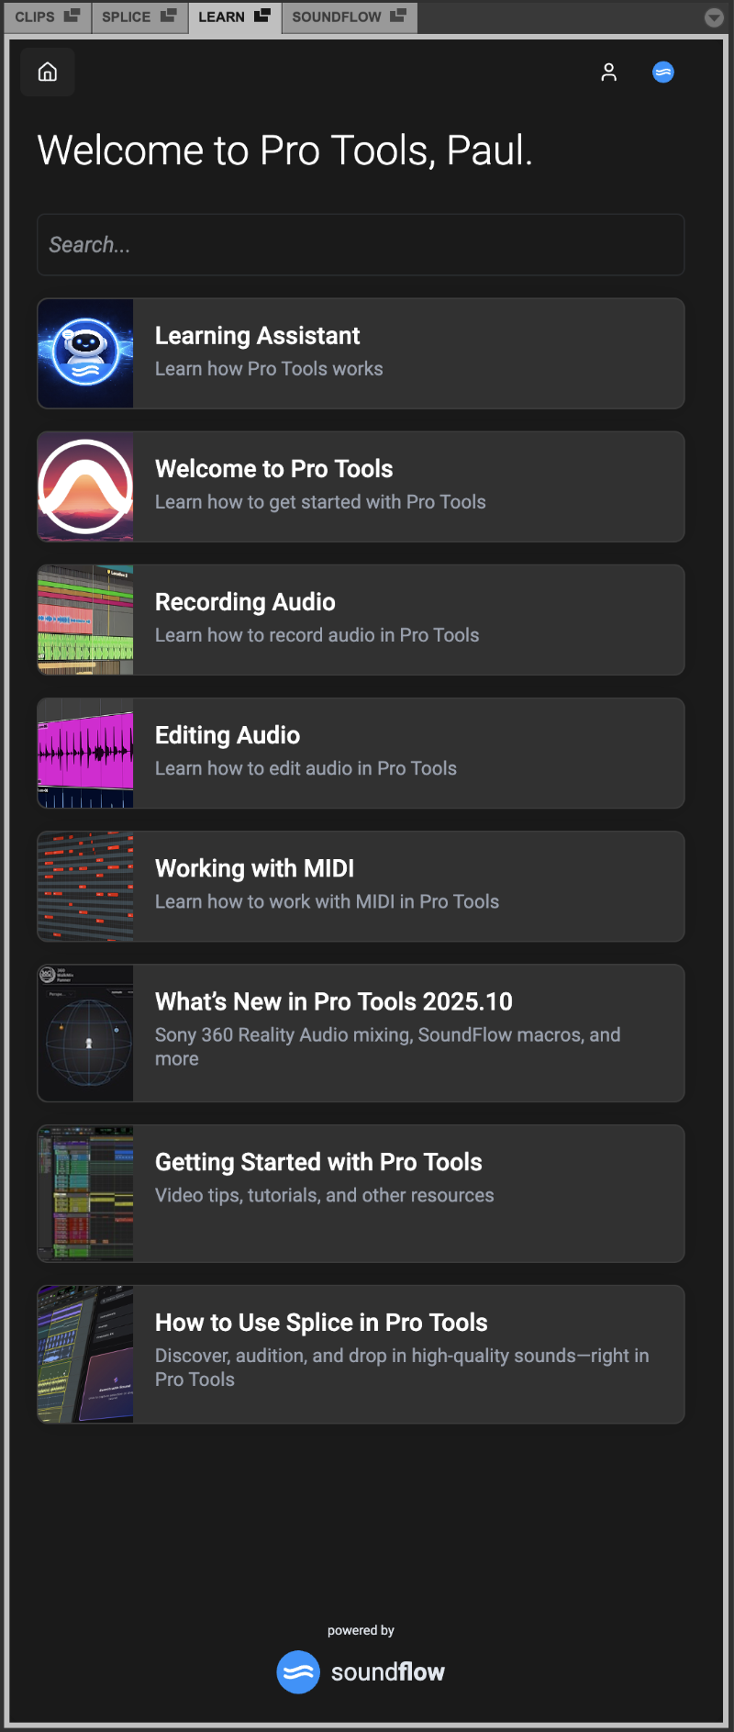734x1732 pixels.
Task: Switch to the SPLICE tab
Action: pyautogui.click(x=140, y=17)
